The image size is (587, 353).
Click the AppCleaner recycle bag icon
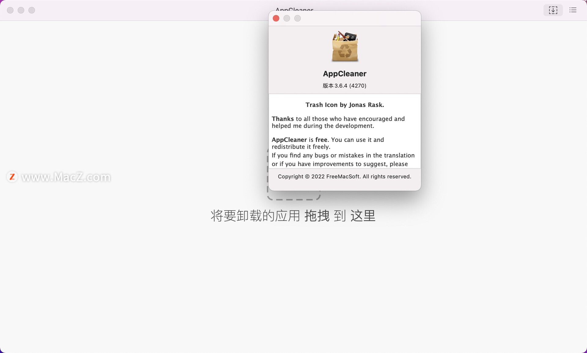[345, 47]
